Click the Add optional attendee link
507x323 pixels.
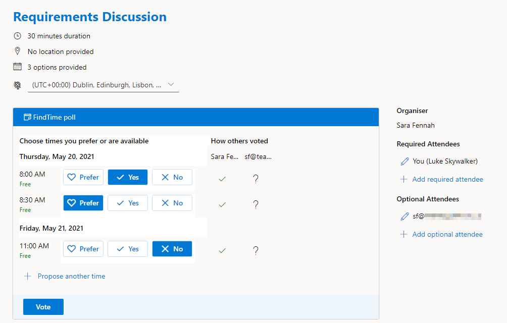tap(447, 235)
